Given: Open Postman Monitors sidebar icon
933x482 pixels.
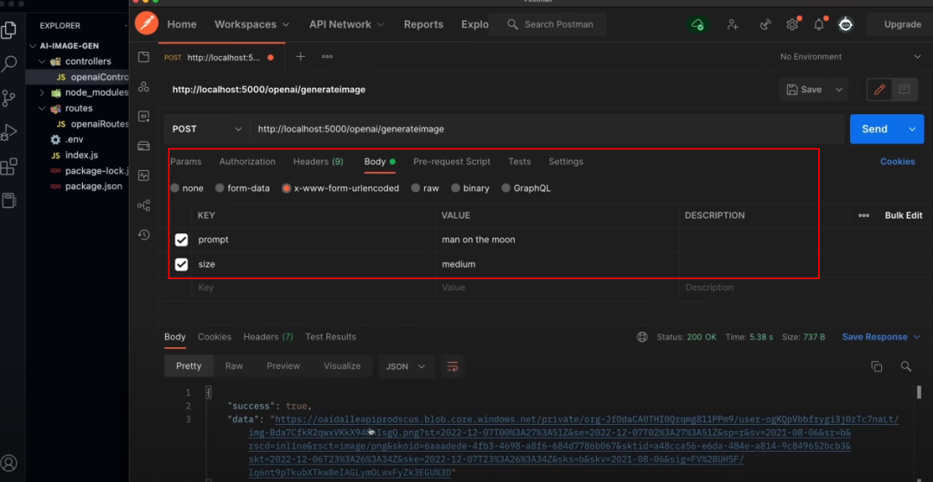Looking at the screenshot, I should click(143, 175).
